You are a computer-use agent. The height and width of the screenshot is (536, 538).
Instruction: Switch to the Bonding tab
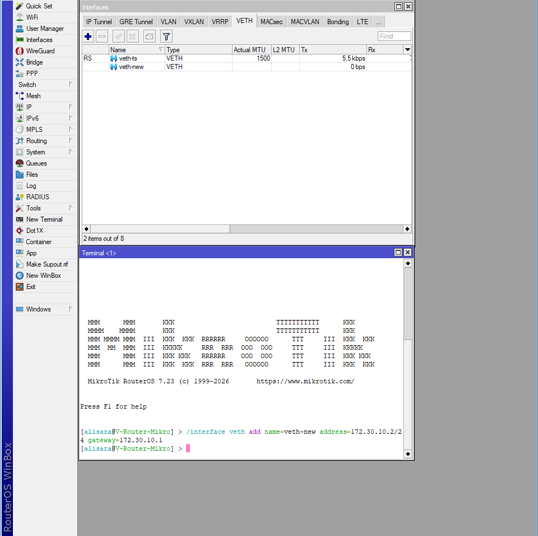coord(338,22)
